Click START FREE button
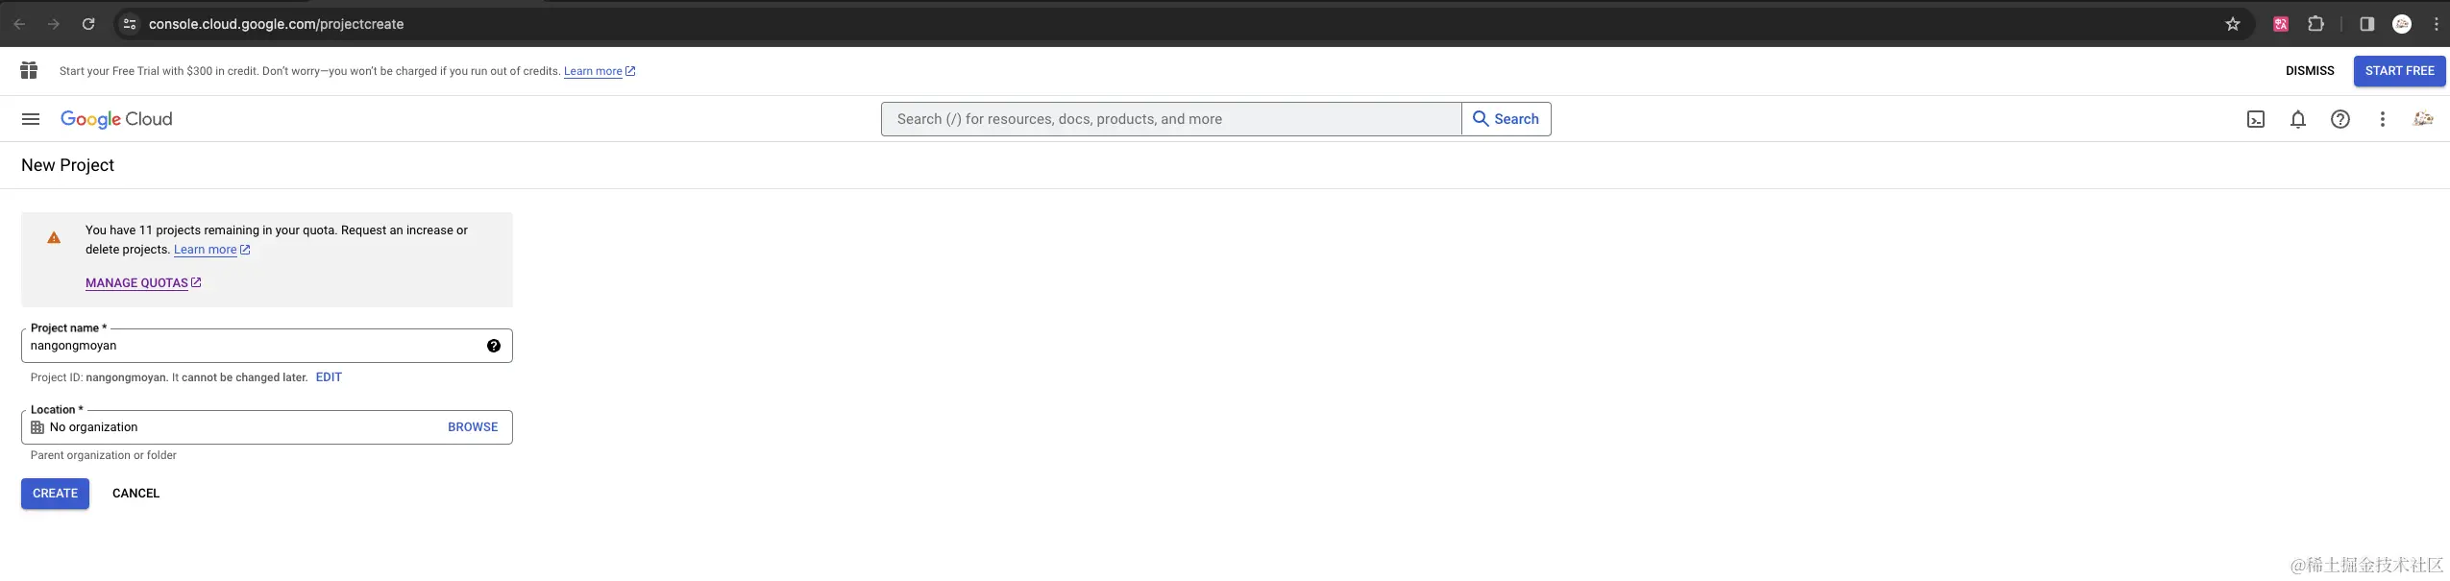This screenshot has width=2450, height=581. click(2399, 71)
